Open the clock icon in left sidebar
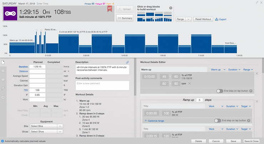The width and height of the screenshot is (264, 144). pos(3,97)
